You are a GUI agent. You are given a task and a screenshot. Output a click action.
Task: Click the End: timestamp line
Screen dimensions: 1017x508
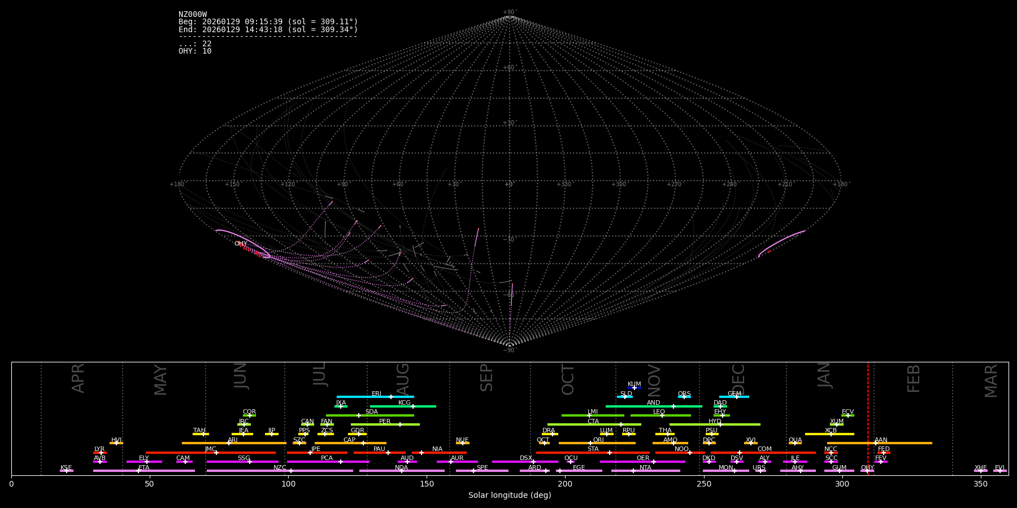pos(268,29)
